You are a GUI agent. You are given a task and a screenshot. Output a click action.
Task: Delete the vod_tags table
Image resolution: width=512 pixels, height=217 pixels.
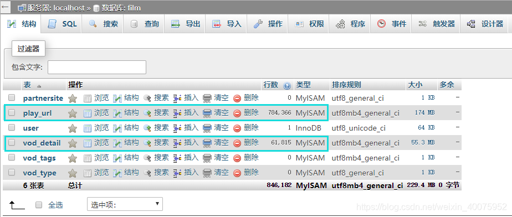(246, 158)
